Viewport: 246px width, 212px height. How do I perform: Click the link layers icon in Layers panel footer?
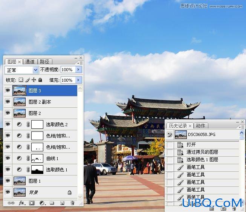(11, 203)
